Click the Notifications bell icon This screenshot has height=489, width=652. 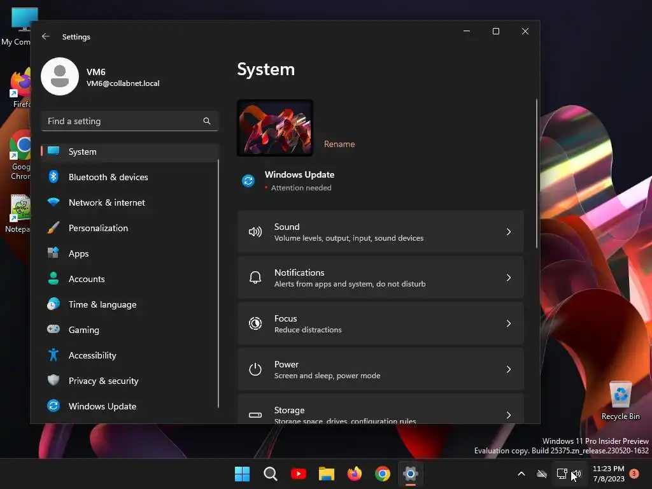point(255,278)
